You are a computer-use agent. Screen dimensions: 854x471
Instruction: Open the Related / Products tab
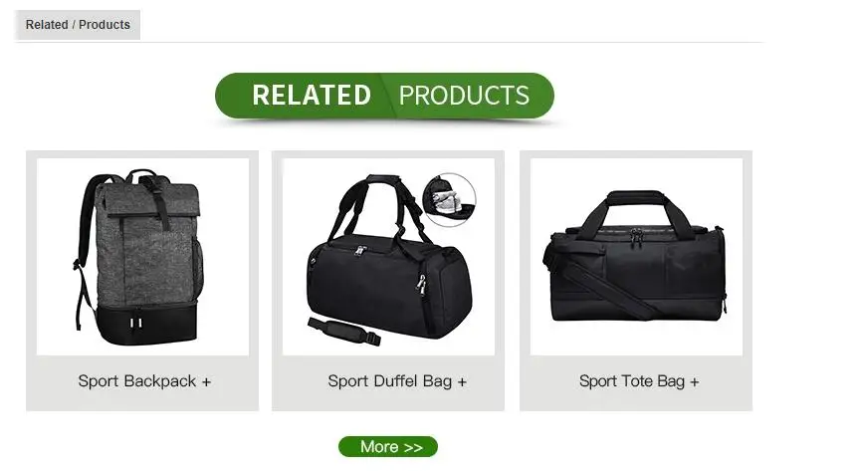point(78,25)
